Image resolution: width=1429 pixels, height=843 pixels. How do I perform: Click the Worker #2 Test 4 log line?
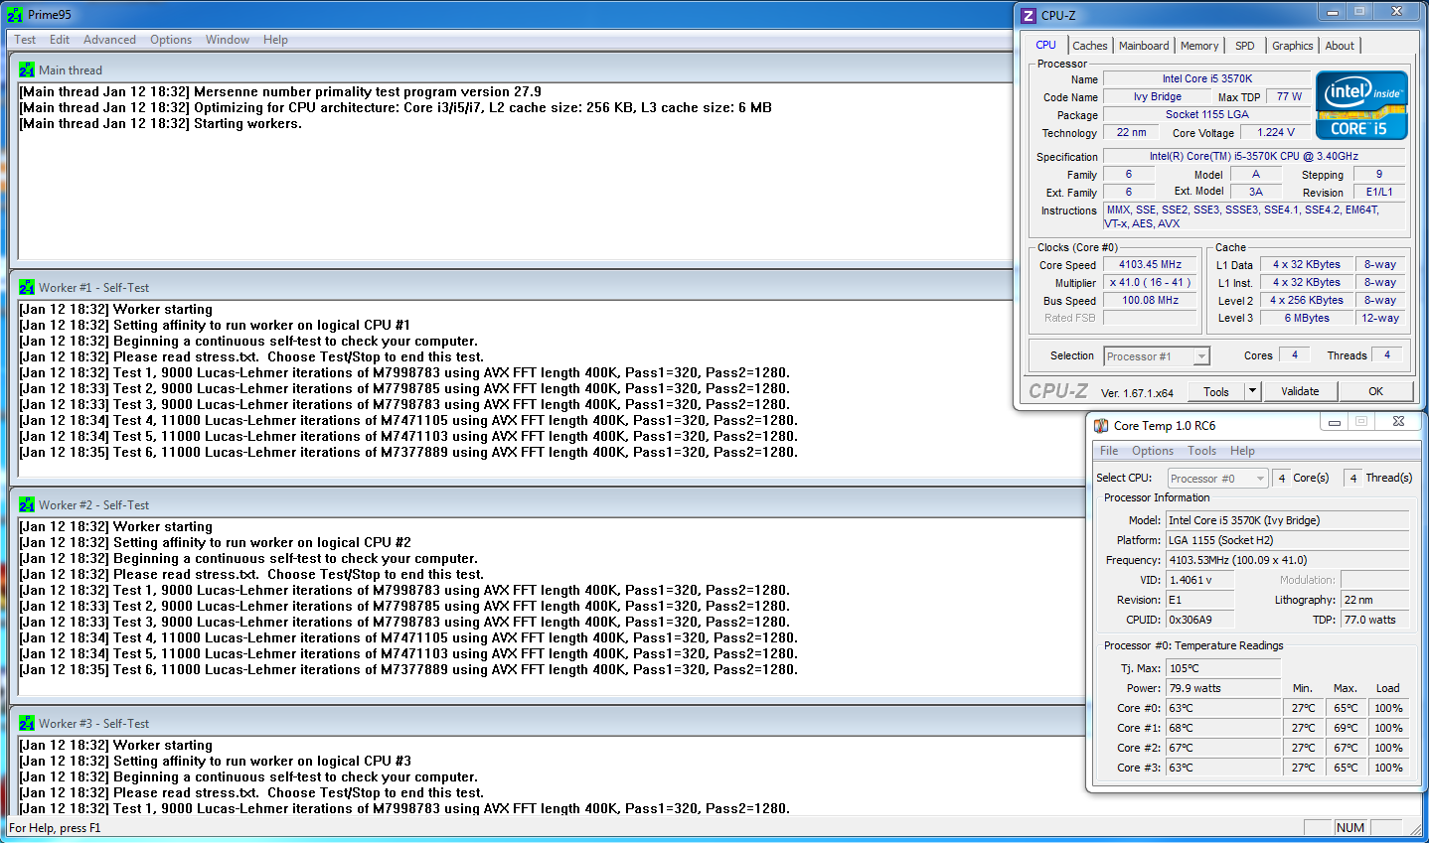(408, 638)
